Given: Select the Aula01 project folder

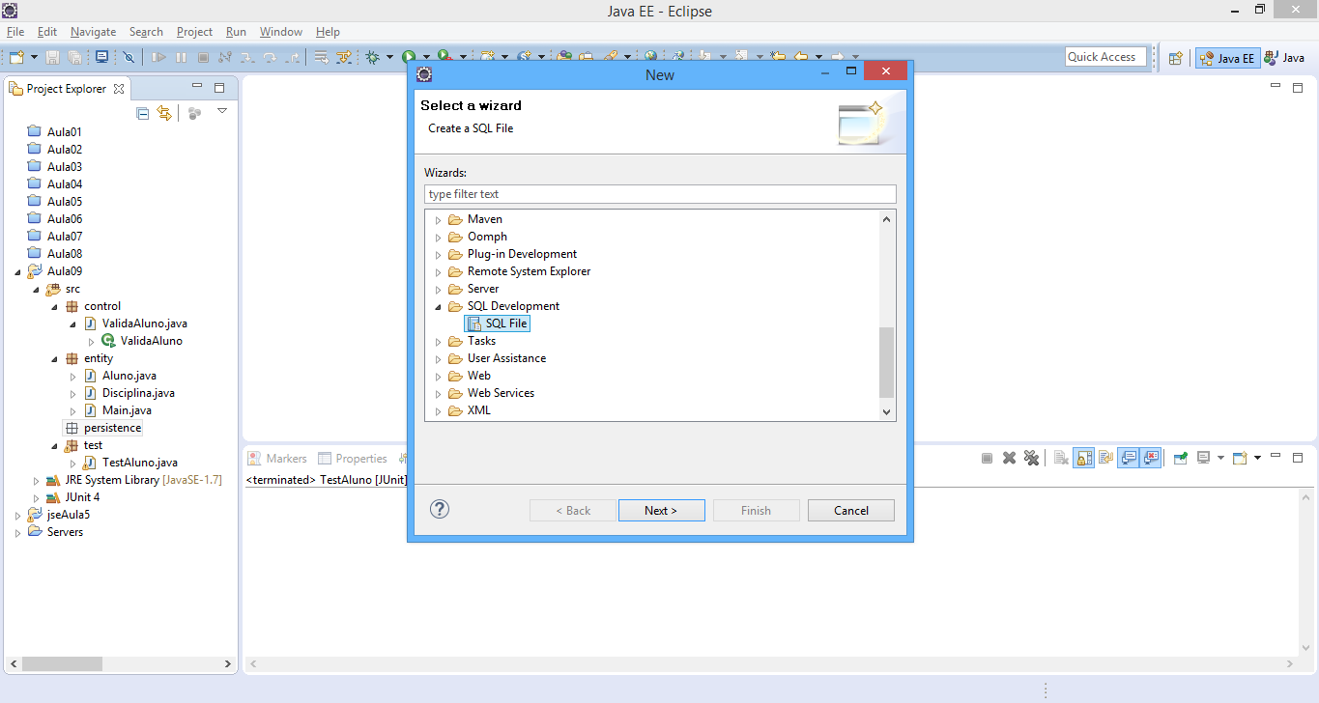Looking at the screenshot, I should click(55, 132).
